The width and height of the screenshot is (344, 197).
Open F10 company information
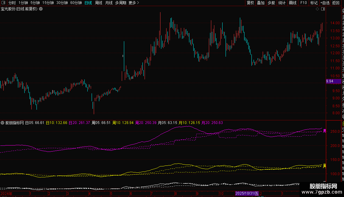click(304, 3)
